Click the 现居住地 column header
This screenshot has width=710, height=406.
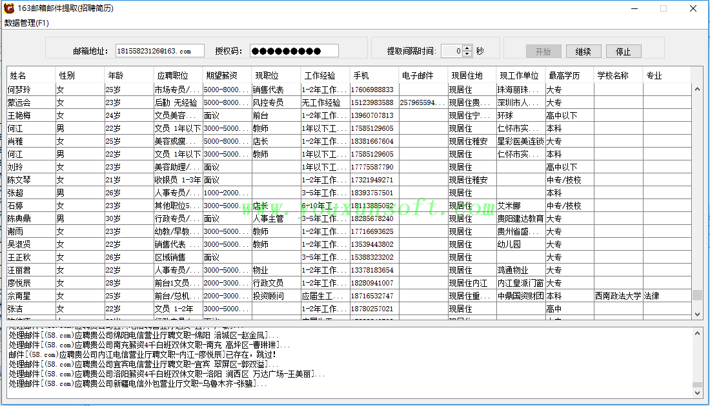[471, 75]
